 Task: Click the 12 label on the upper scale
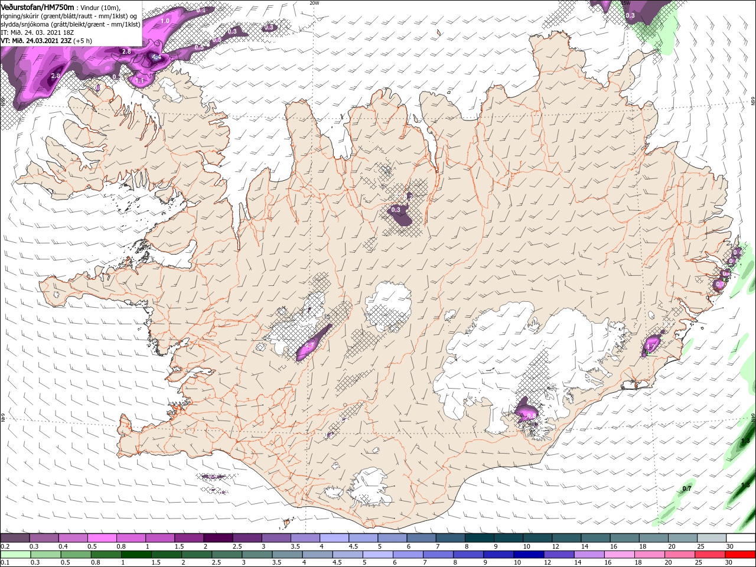556,546
